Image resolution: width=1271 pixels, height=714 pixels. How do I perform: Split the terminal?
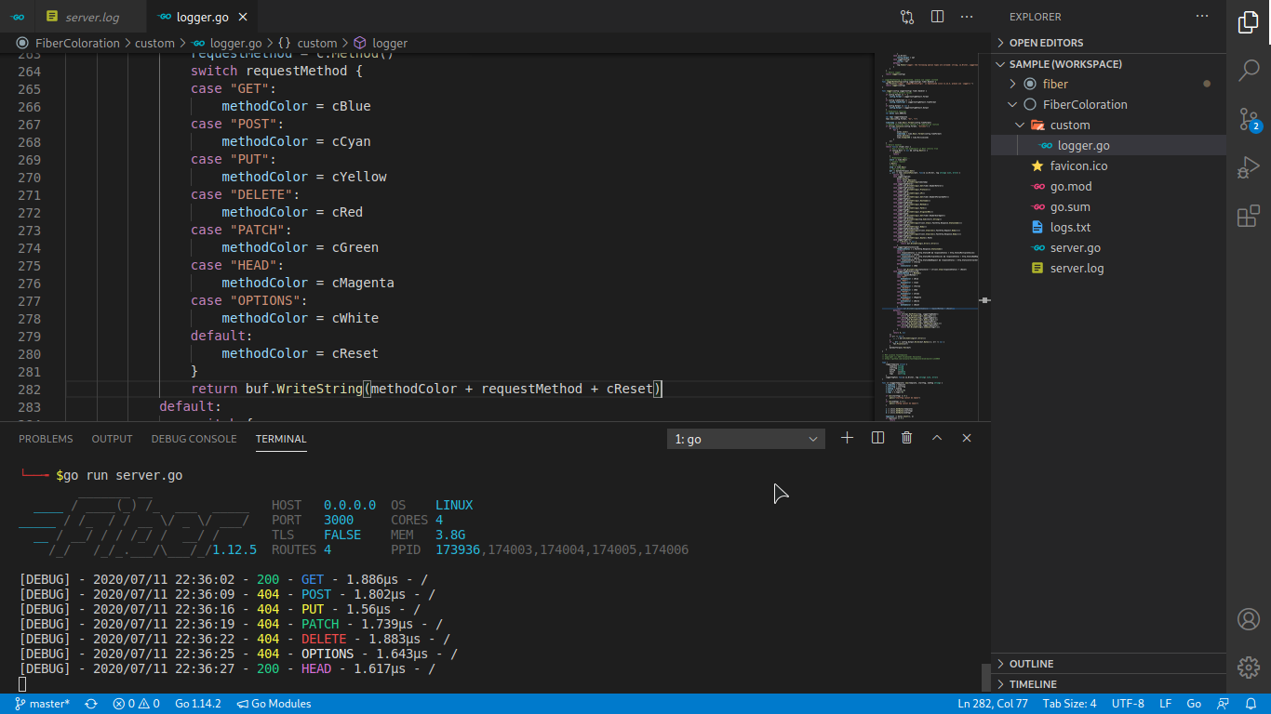877,438
